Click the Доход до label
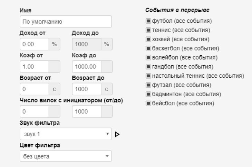The width and height of the screenshot is (252, 167). (x=85, y=33)
